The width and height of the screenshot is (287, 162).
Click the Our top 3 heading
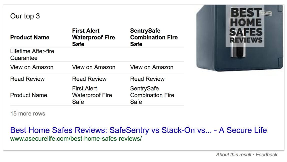pyautogui.click(x=25, y=16)
